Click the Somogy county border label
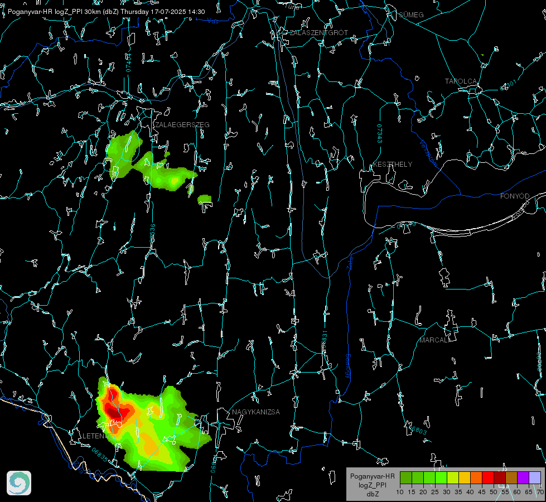The height and width of the screenshot is (502, 546). 348,366
